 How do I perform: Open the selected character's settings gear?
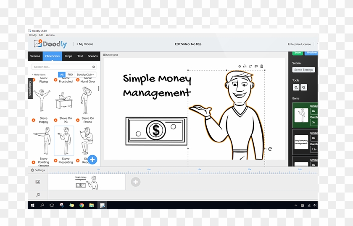pyautogui.click(x=240, y=67)
